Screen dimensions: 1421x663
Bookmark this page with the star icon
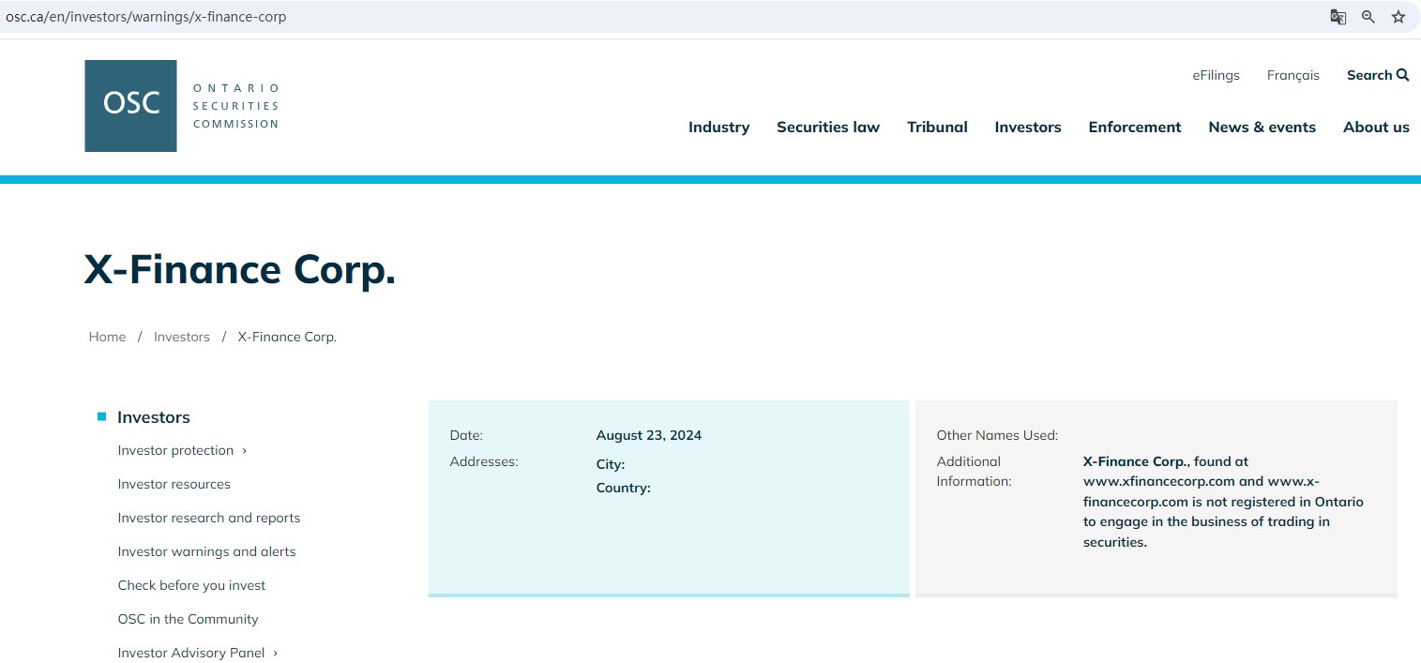point(1398,17)
